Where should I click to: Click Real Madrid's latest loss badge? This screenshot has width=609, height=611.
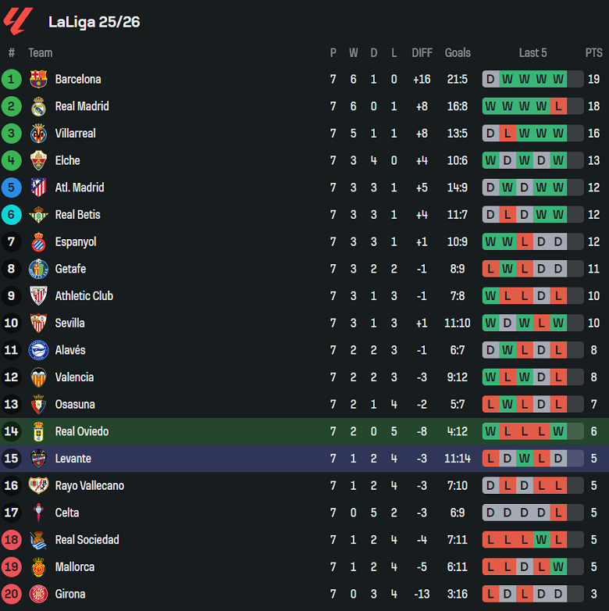coord(558,106)
